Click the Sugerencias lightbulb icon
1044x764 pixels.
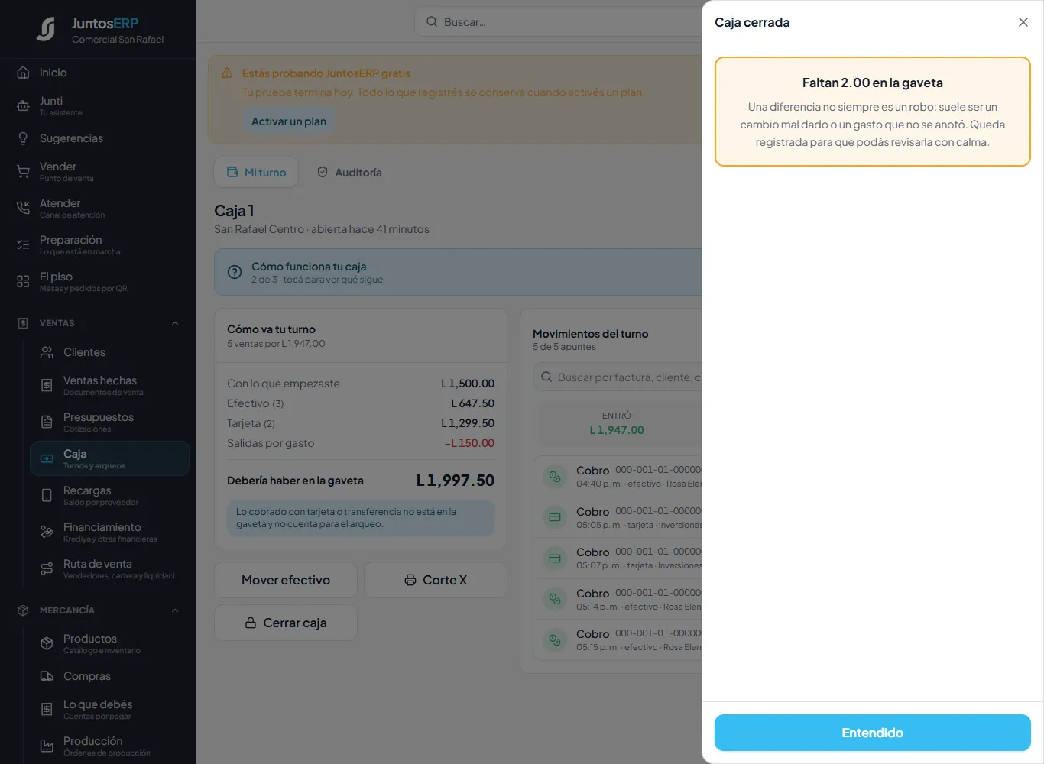click(x=23, y=138)
